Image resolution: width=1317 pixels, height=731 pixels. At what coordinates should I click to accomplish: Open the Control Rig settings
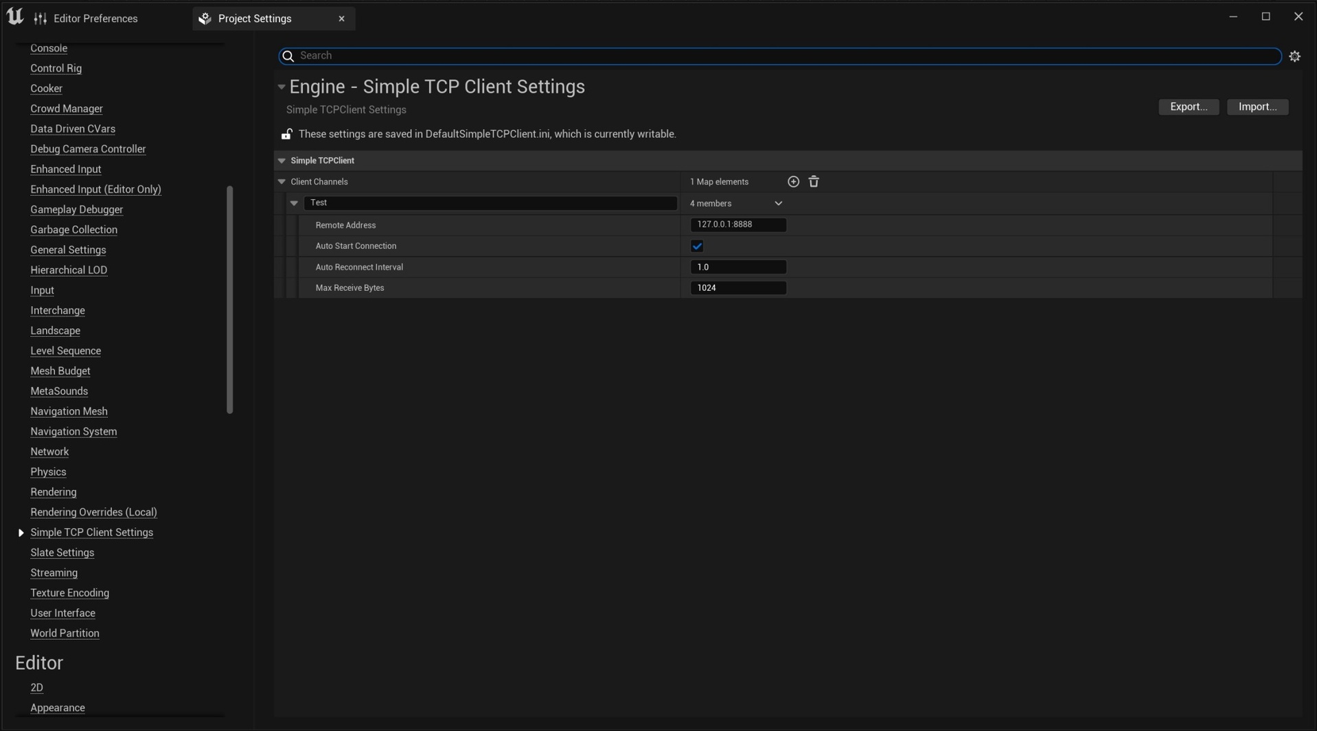coord(56,69)
